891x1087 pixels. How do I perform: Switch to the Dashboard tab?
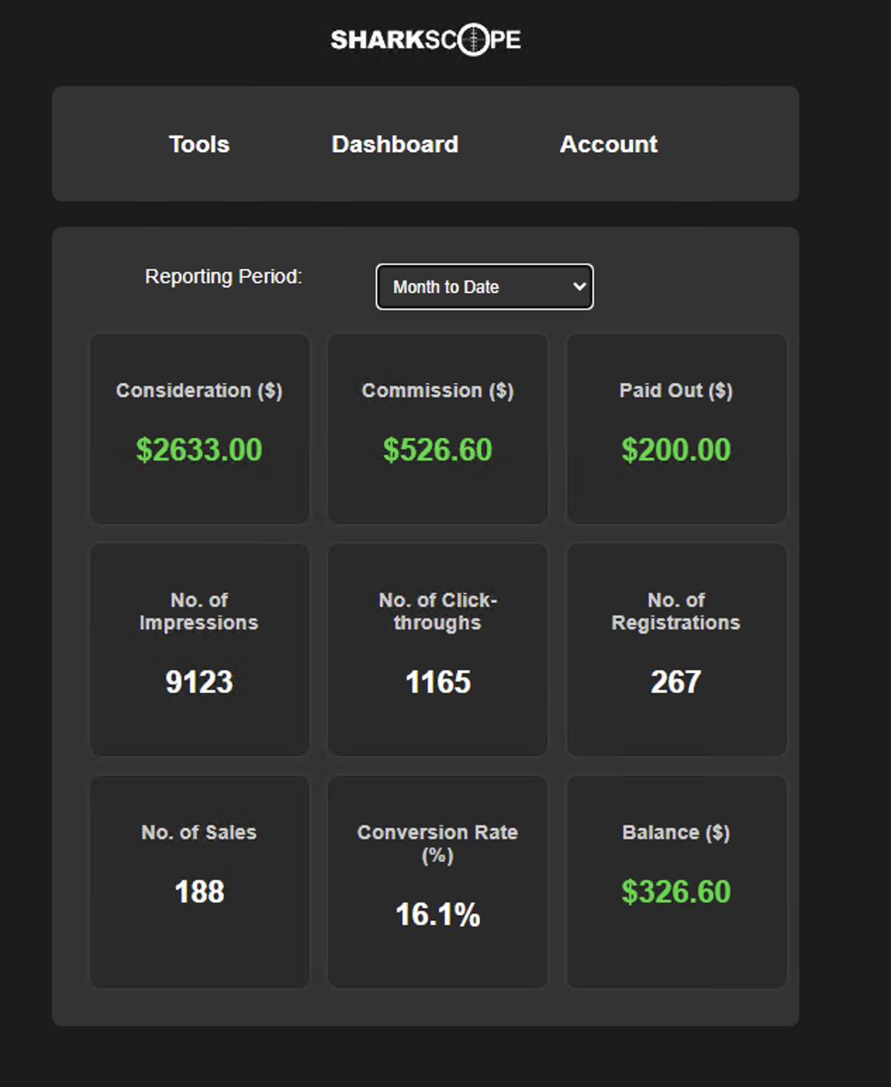395,144
